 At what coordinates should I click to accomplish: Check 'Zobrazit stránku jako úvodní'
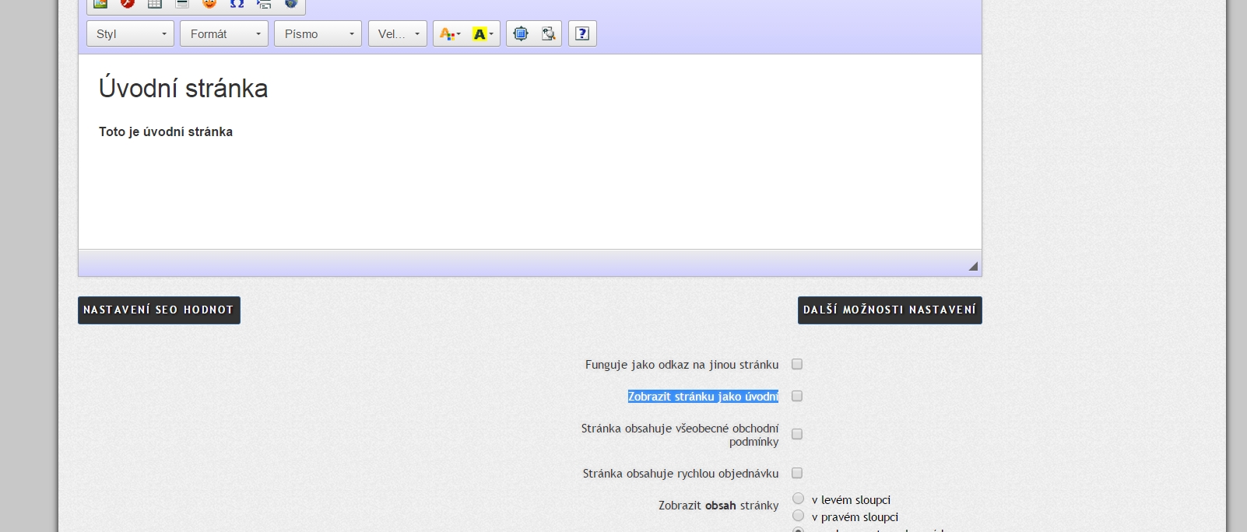(x=797, y=396)
